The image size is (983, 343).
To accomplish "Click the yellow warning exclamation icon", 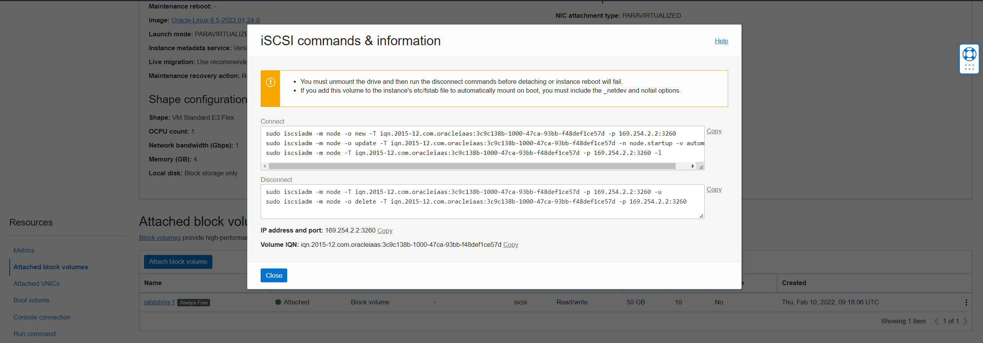I will (x=271, y=82).
